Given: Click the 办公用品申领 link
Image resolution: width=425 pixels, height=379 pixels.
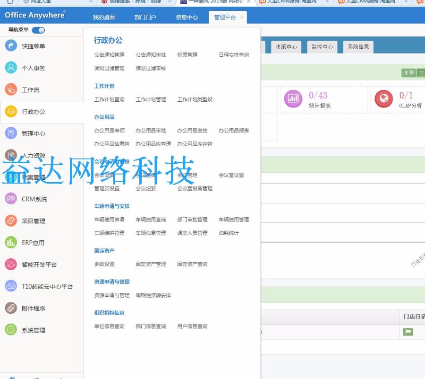Looking at the screenshot, I should [110, 131].
